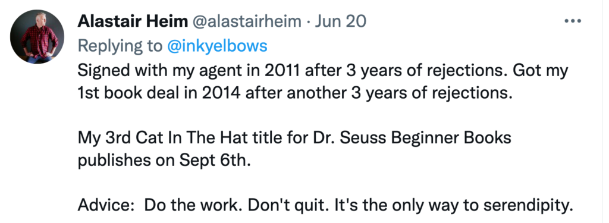Click the line starting "Signed with my agent"
Image resolution: width=609 pixels, height=223 pixels.
pos(323,71)
